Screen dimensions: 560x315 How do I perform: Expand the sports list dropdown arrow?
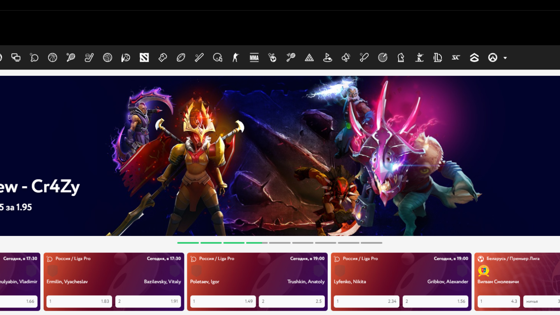coord(505,58)
